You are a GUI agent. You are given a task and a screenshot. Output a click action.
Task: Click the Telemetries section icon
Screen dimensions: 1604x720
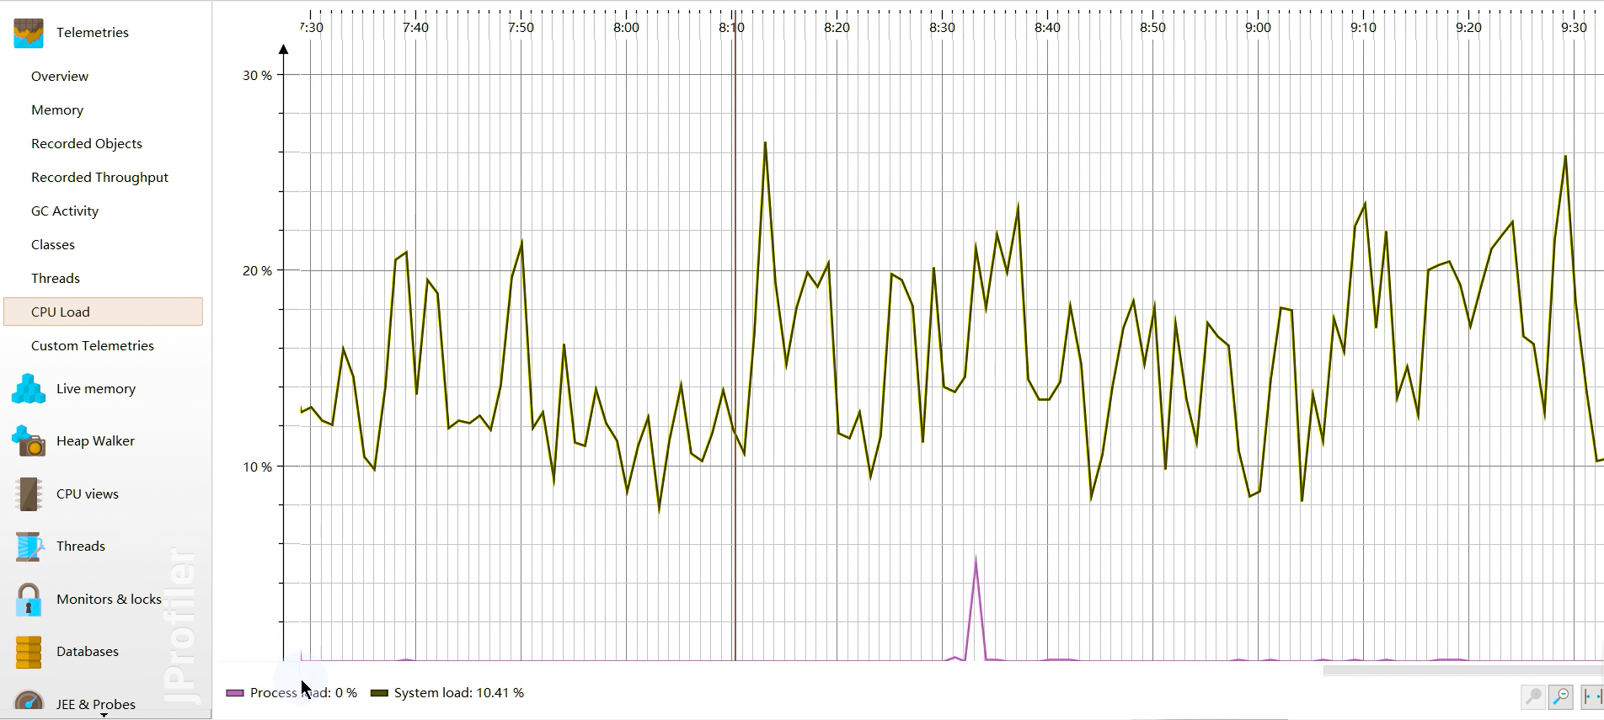click(28, 32)
